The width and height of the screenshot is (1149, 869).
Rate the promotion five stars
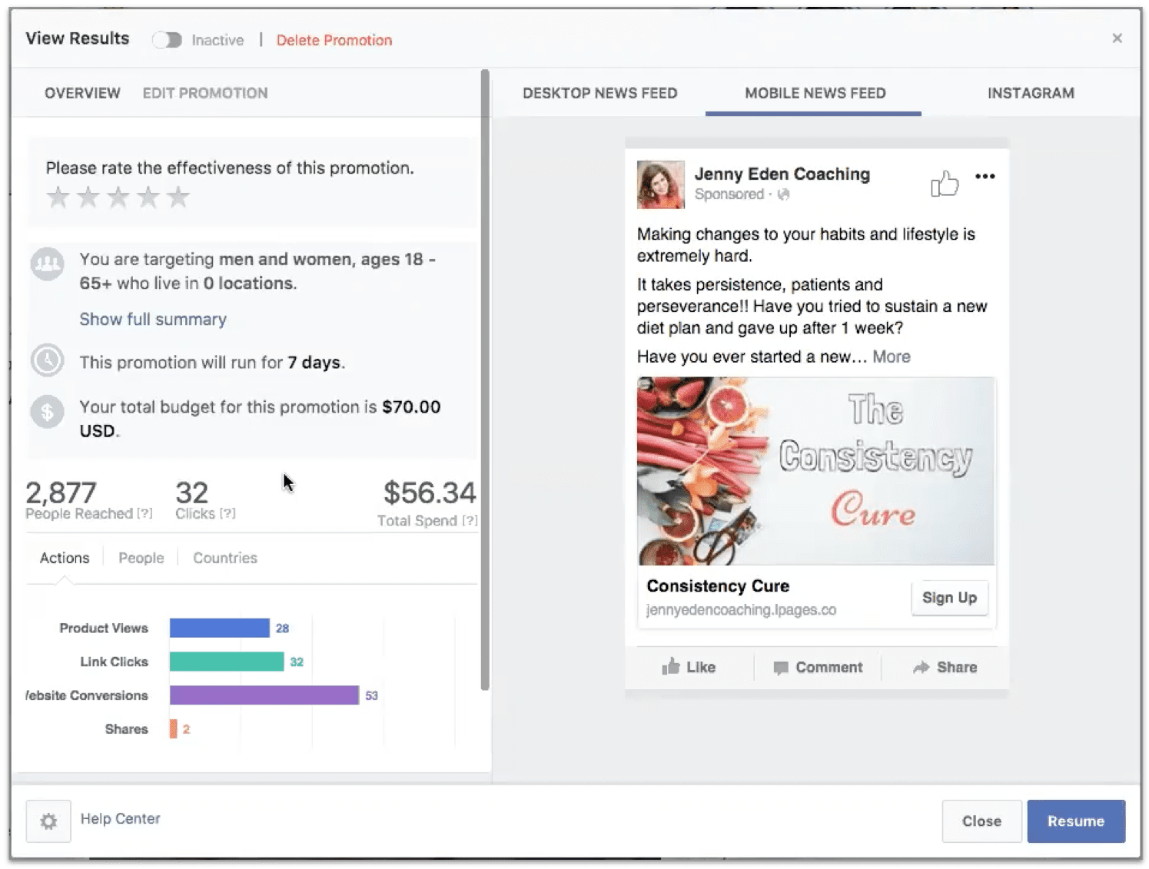(178, 197)
